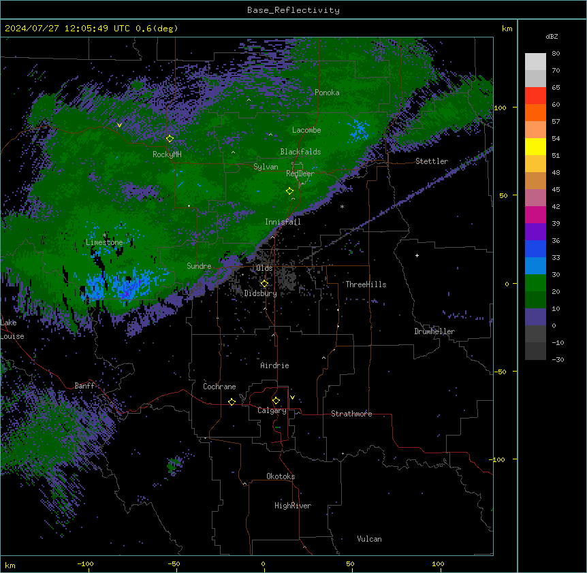Click the Didsbury city label
587x573 pixels.
tap(261, 293)
